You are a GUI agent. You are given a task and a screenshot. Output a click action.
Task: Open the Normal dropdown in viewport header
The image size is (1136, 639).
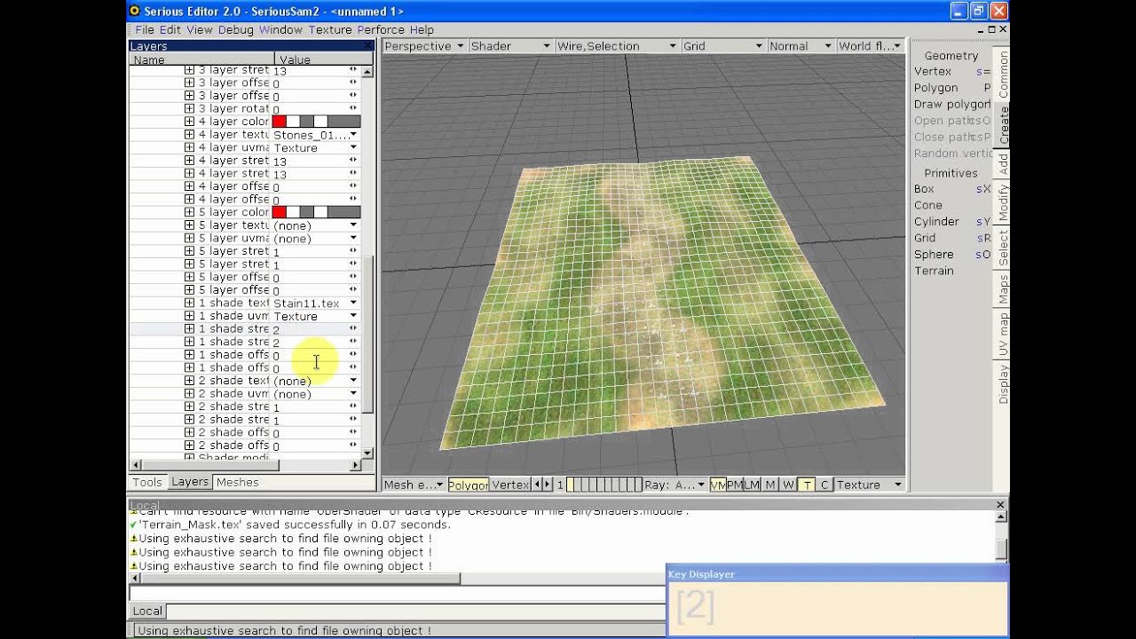click(x=801, y=46)
